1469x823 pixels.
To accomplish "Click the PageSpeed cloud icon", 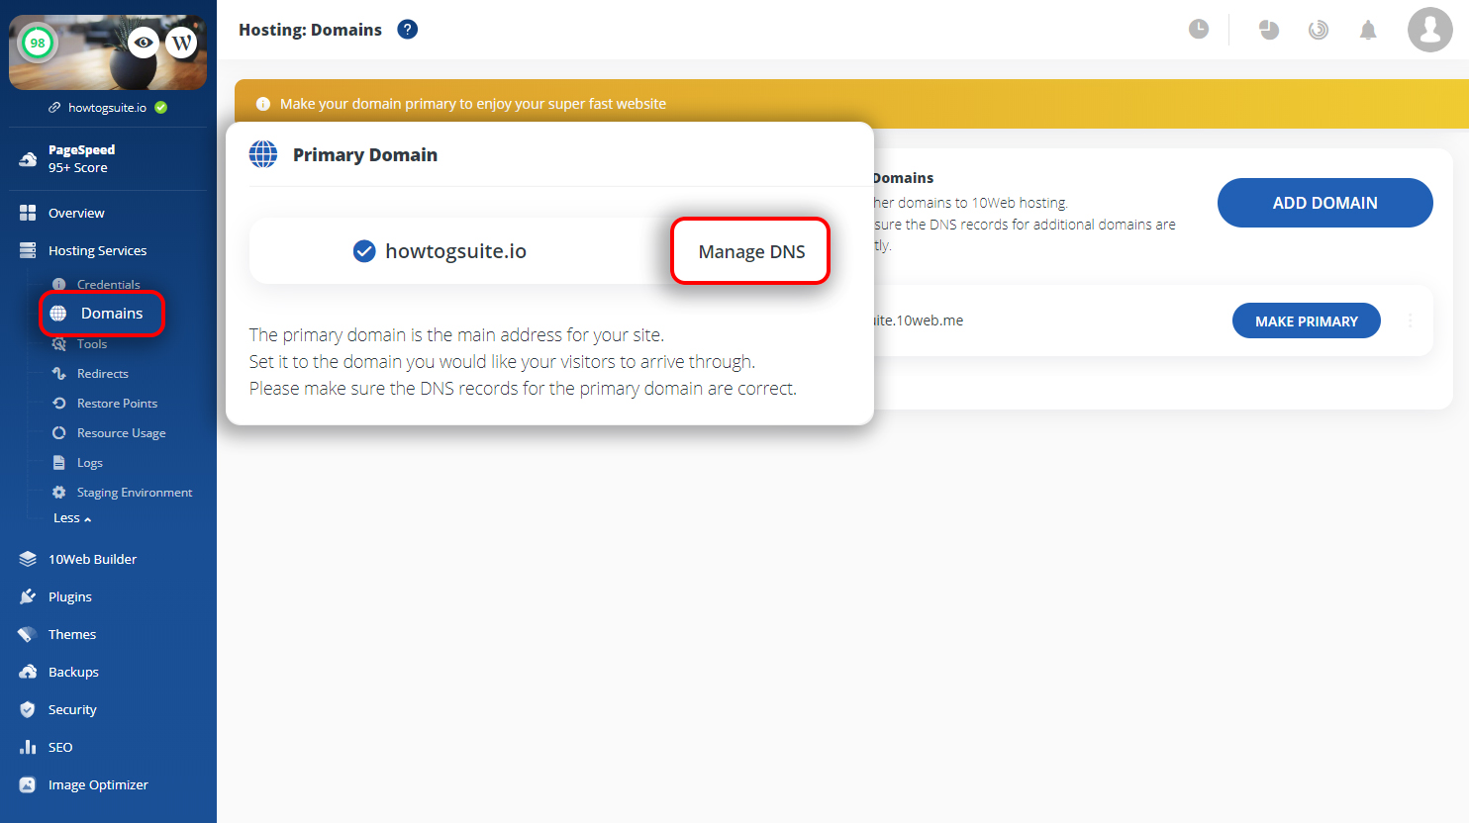I will point(28,158).
